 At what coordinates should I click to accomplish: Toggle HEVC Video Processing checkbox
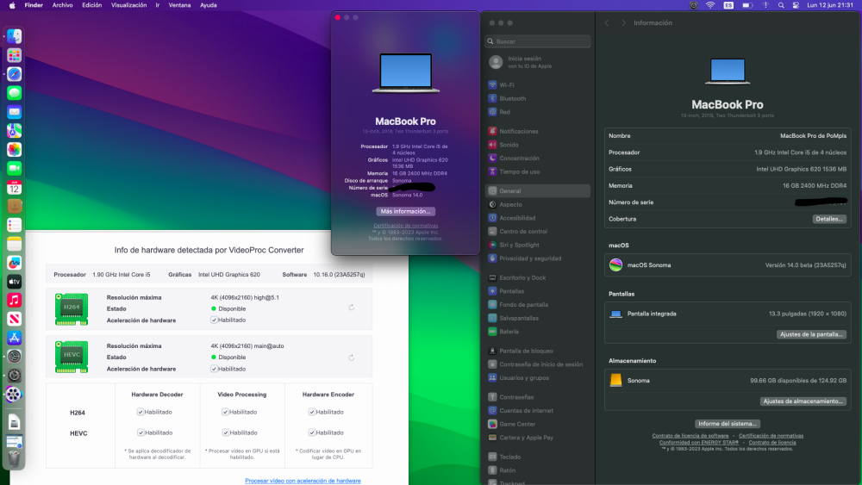coord(225,432)
